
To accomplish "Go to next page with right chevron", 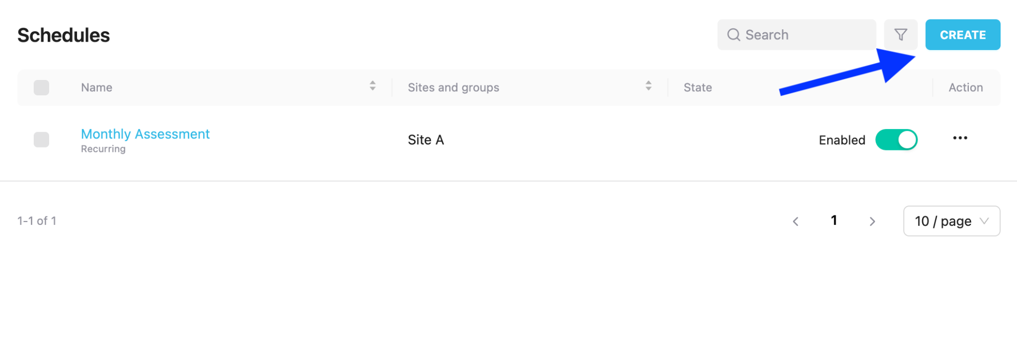I will (x=872, y=221).
